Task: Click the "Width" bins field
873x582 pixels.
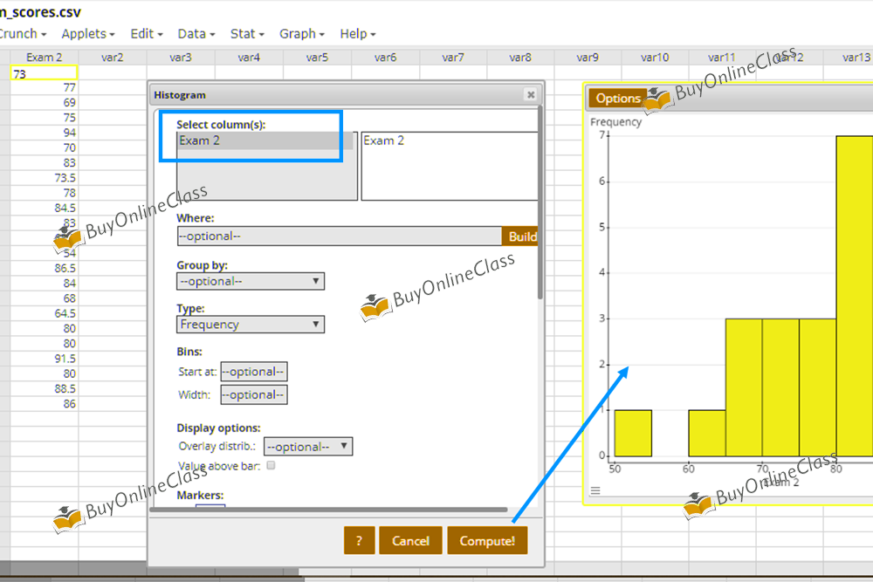Action: (253, 394)
